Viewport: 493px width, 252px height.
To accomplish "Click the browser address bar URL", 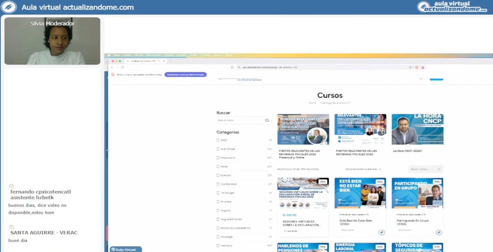I will 270,67.
